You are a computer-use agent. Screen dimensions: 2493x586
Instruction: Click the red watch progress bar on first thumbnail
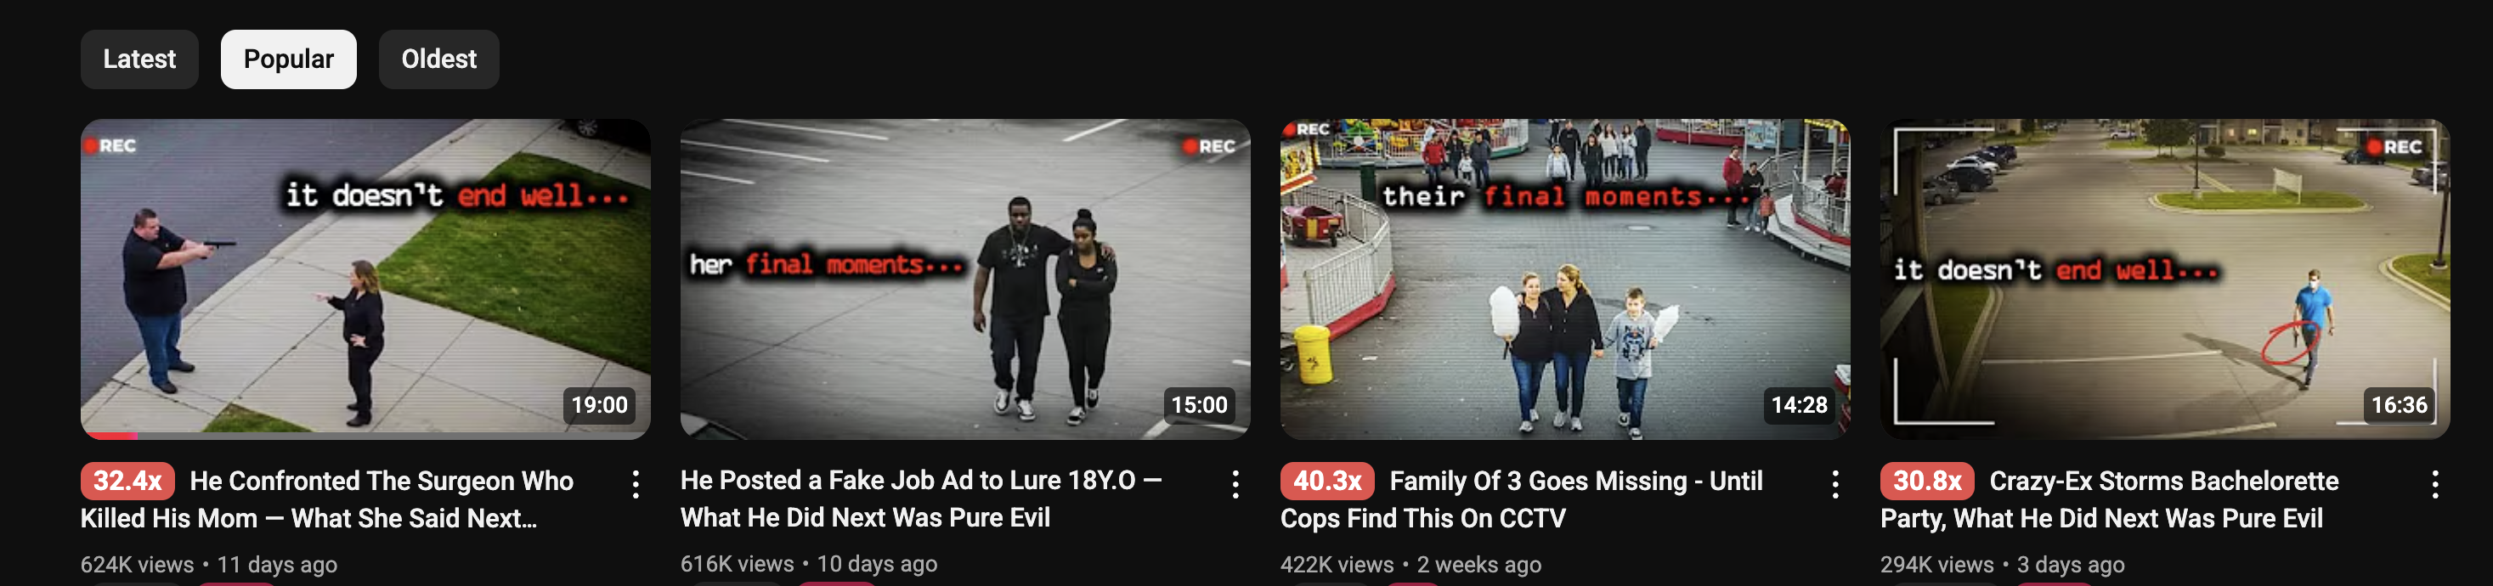click(110, 437)
